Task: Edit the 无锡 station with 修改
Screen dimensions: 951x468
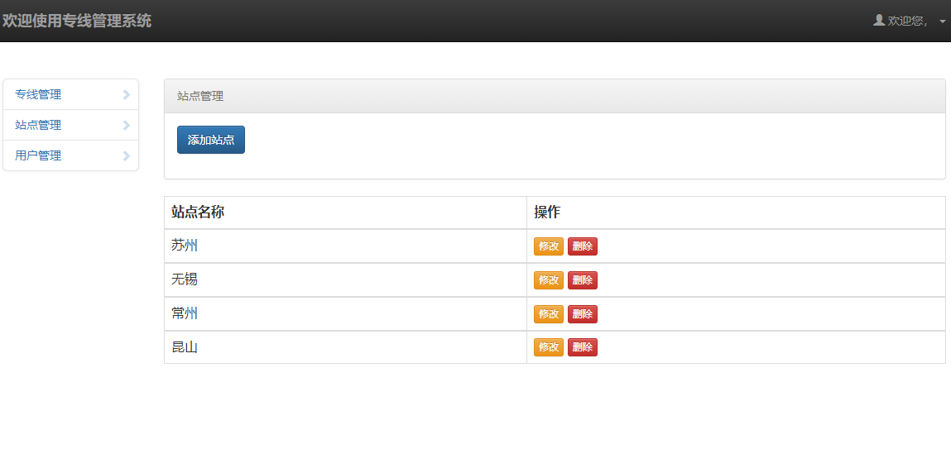Action: tap(549, 280)
